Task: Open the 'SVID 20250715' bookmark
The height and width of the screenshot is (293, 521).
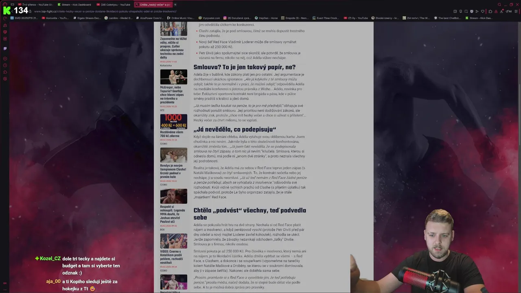Action: pos(24,18)
